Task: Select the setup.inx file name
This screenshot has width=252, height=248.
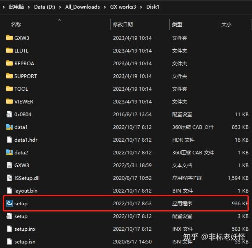Action: [x=25, y=229]
